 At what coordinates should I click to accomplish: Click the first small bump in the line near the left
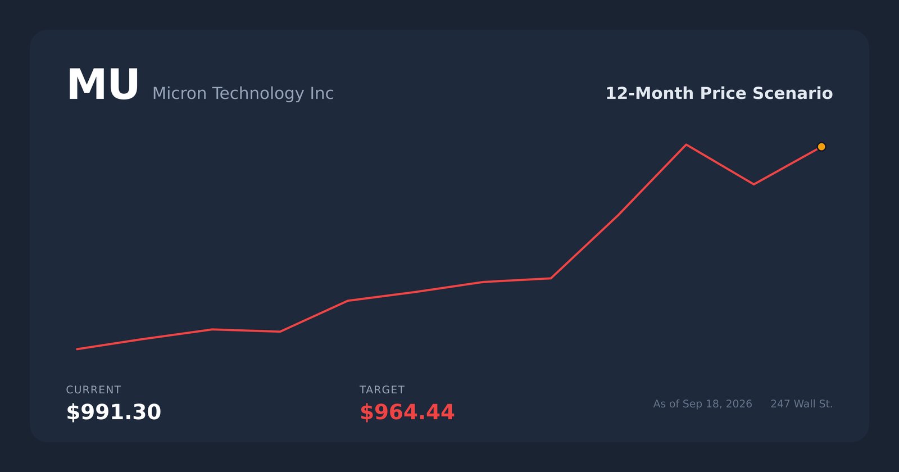point(212,329)
